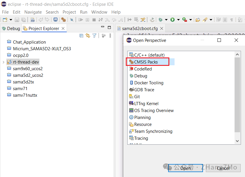This screenshot has width=245, height=177.
Task: Click the green Run button icon
Action: click(x=173, y=20)
